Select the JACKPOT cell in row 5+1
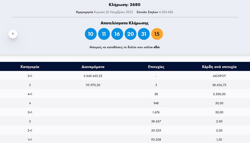250x143 pixels. coord(219,76)
